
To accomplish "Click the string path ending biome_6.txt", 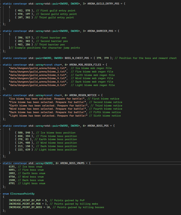I will 38,85.
